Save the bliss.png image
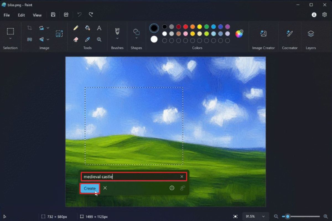332x221 pixels. coord(53,15)
